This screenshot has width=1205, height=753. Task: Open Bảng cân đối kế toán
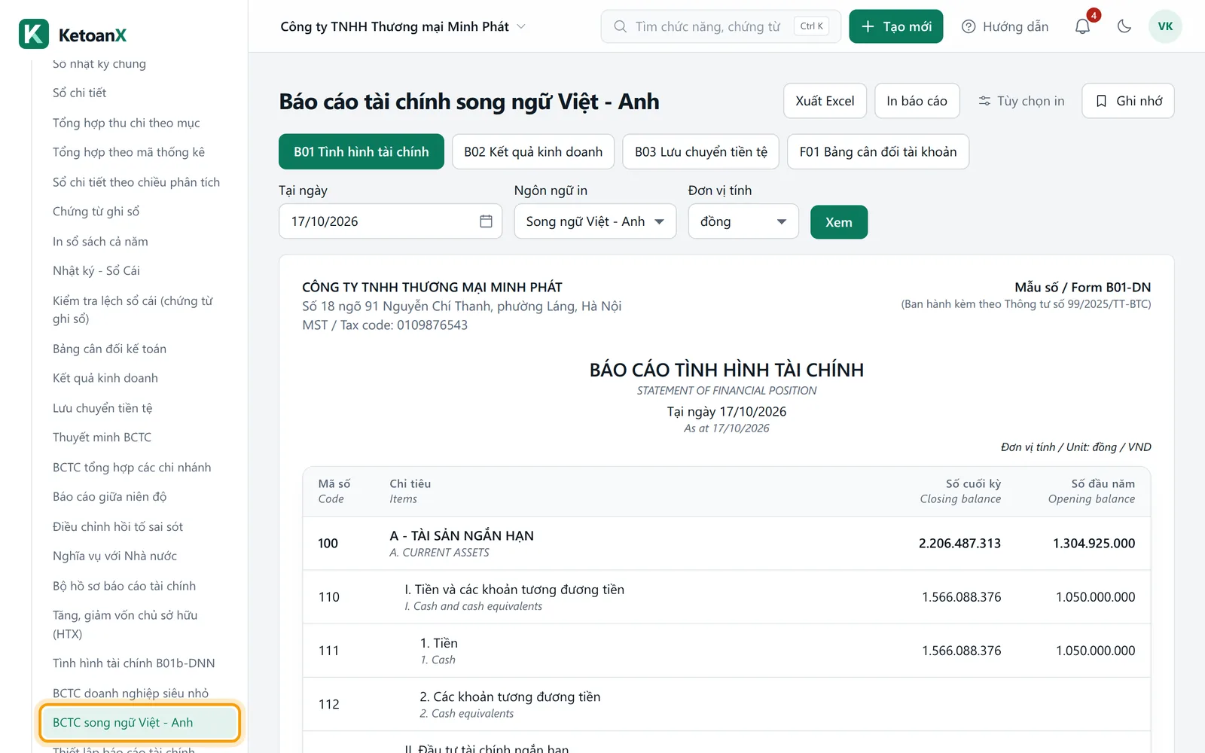click(x=109, y=349)
